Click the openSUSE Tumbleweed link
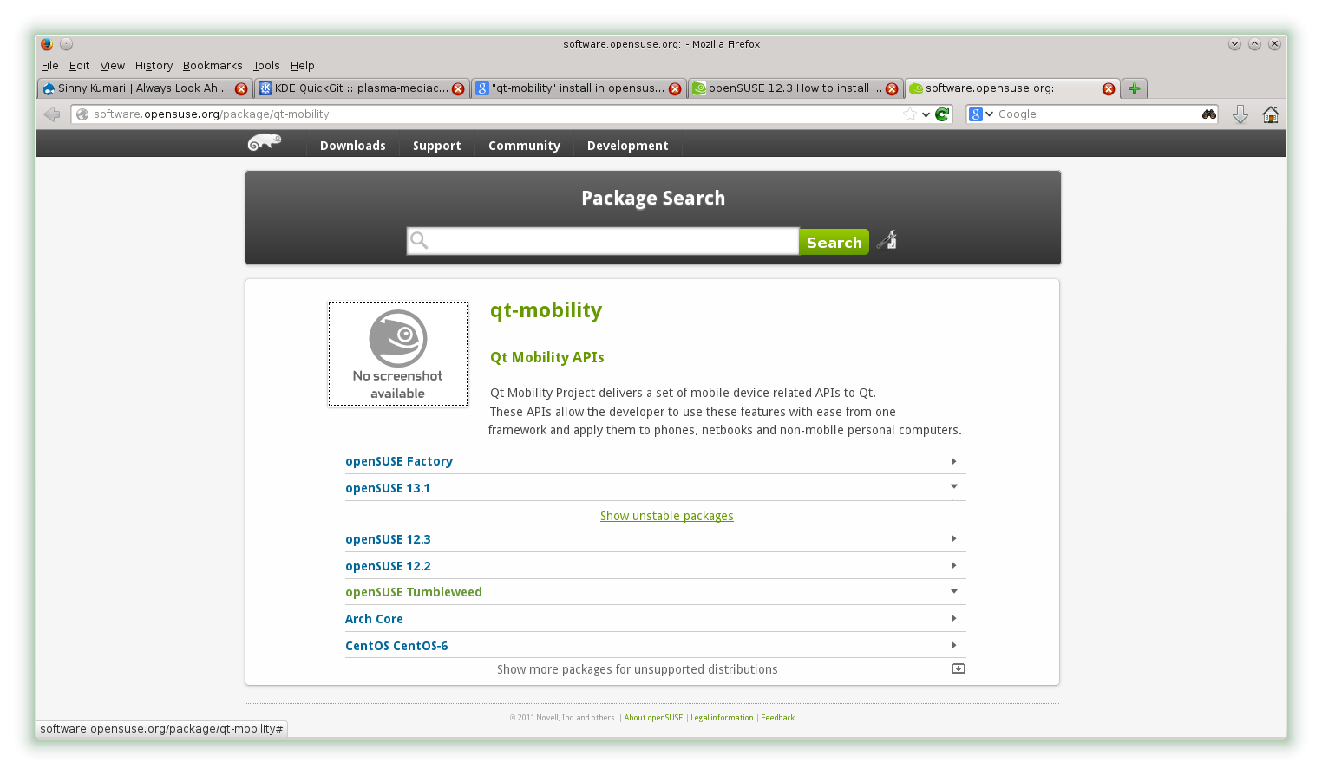 pyautogui.click(x=414, y=592)
